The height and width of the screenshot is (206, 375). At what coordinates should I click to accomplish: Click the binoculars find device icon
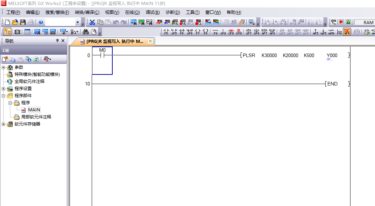tap(85, 32)
